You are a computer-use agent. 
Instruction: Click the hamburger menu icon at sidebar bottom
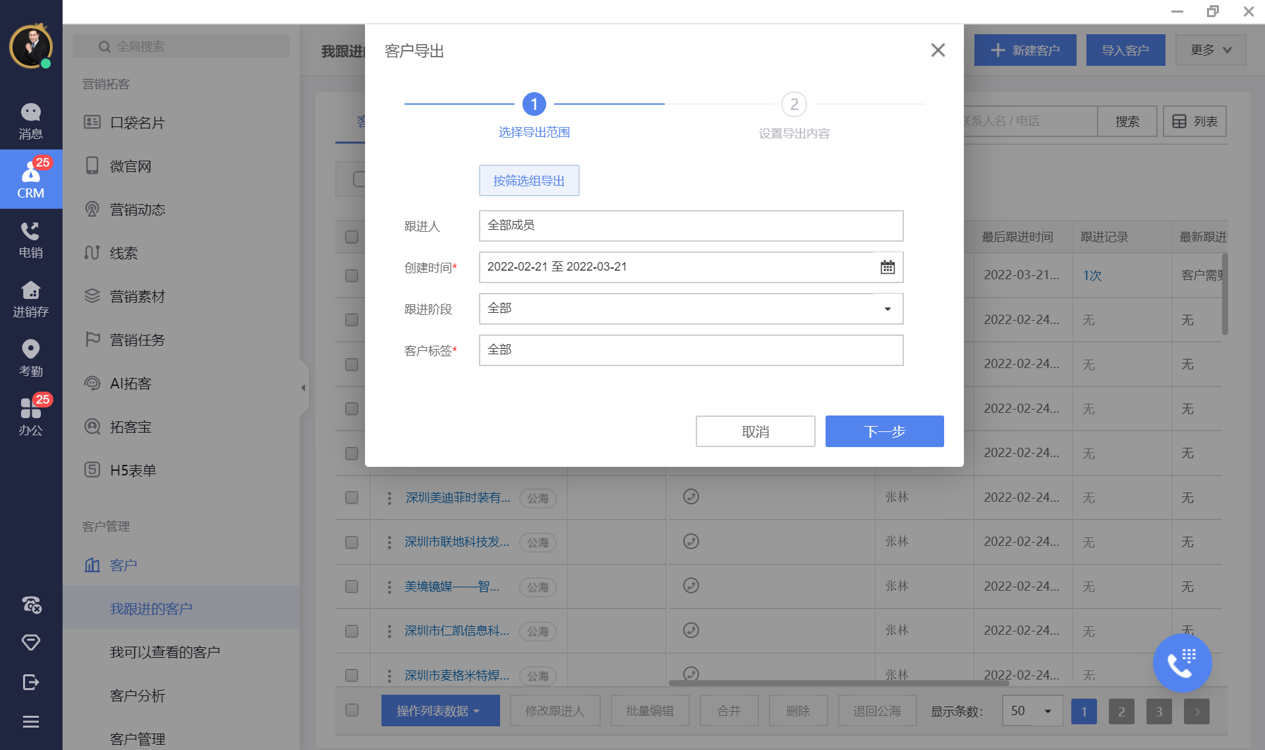tap(30, 722)
